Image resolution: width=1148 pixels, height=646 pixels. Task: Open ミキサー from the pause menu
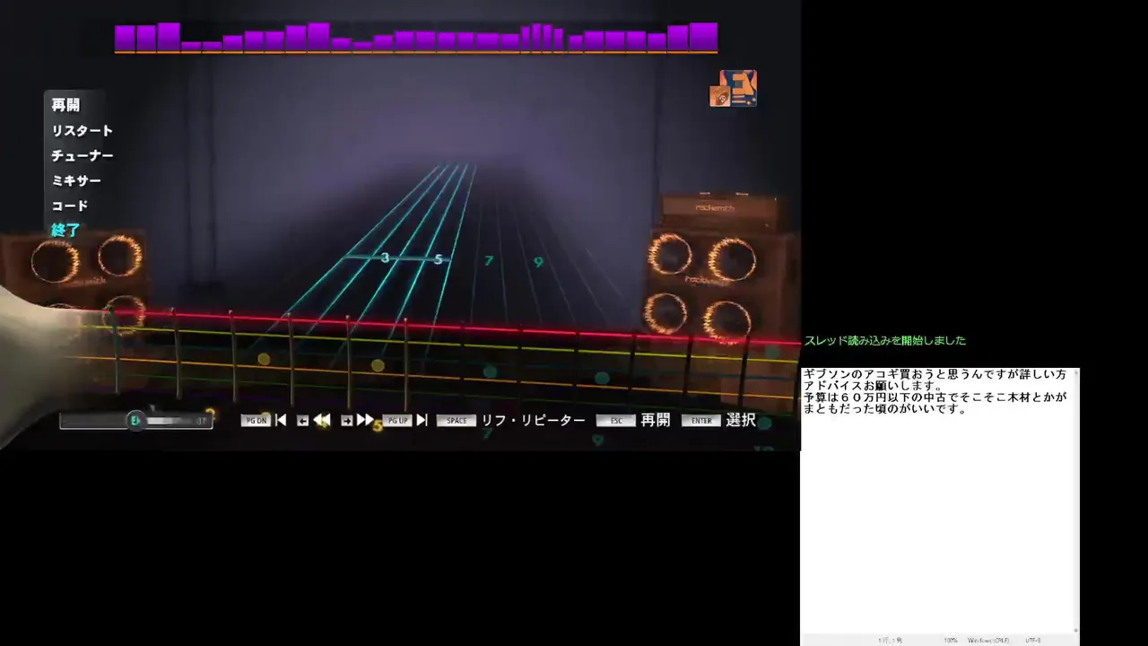[x=75, y=180]
